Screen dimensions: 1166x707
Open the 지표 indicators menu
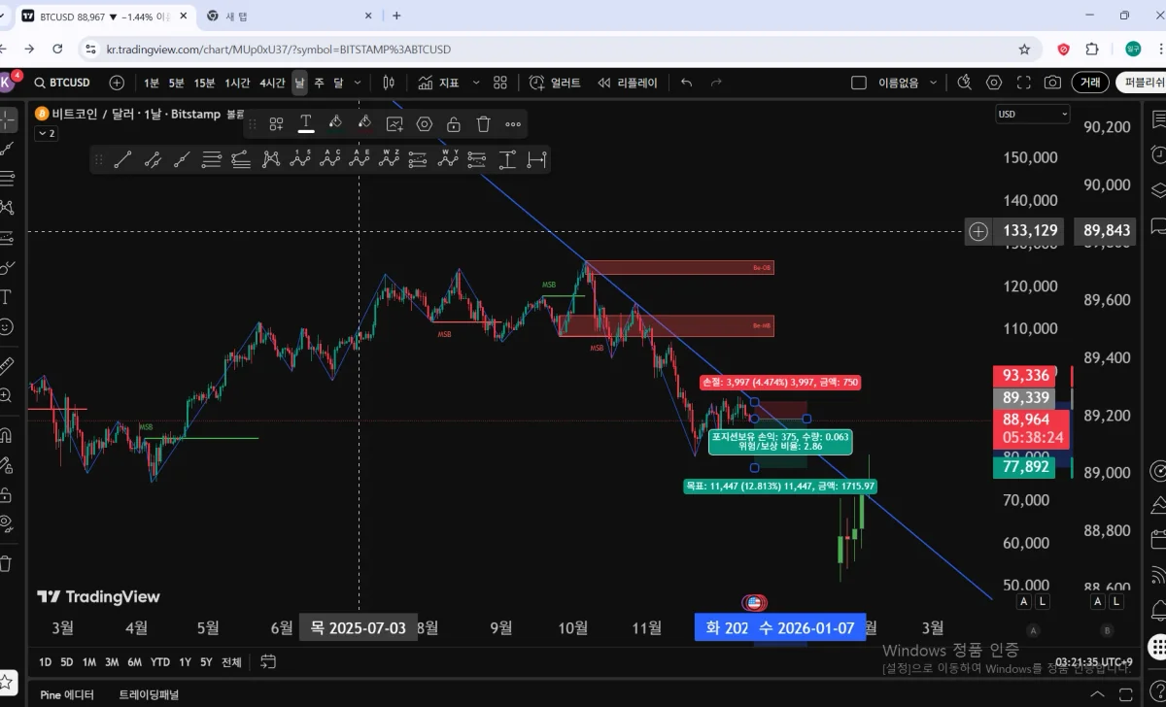point(439,83)
